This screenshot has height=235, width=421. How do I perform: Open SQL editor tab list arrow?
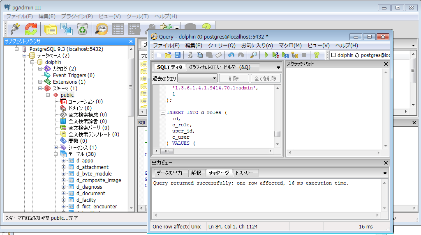[278, 68]
